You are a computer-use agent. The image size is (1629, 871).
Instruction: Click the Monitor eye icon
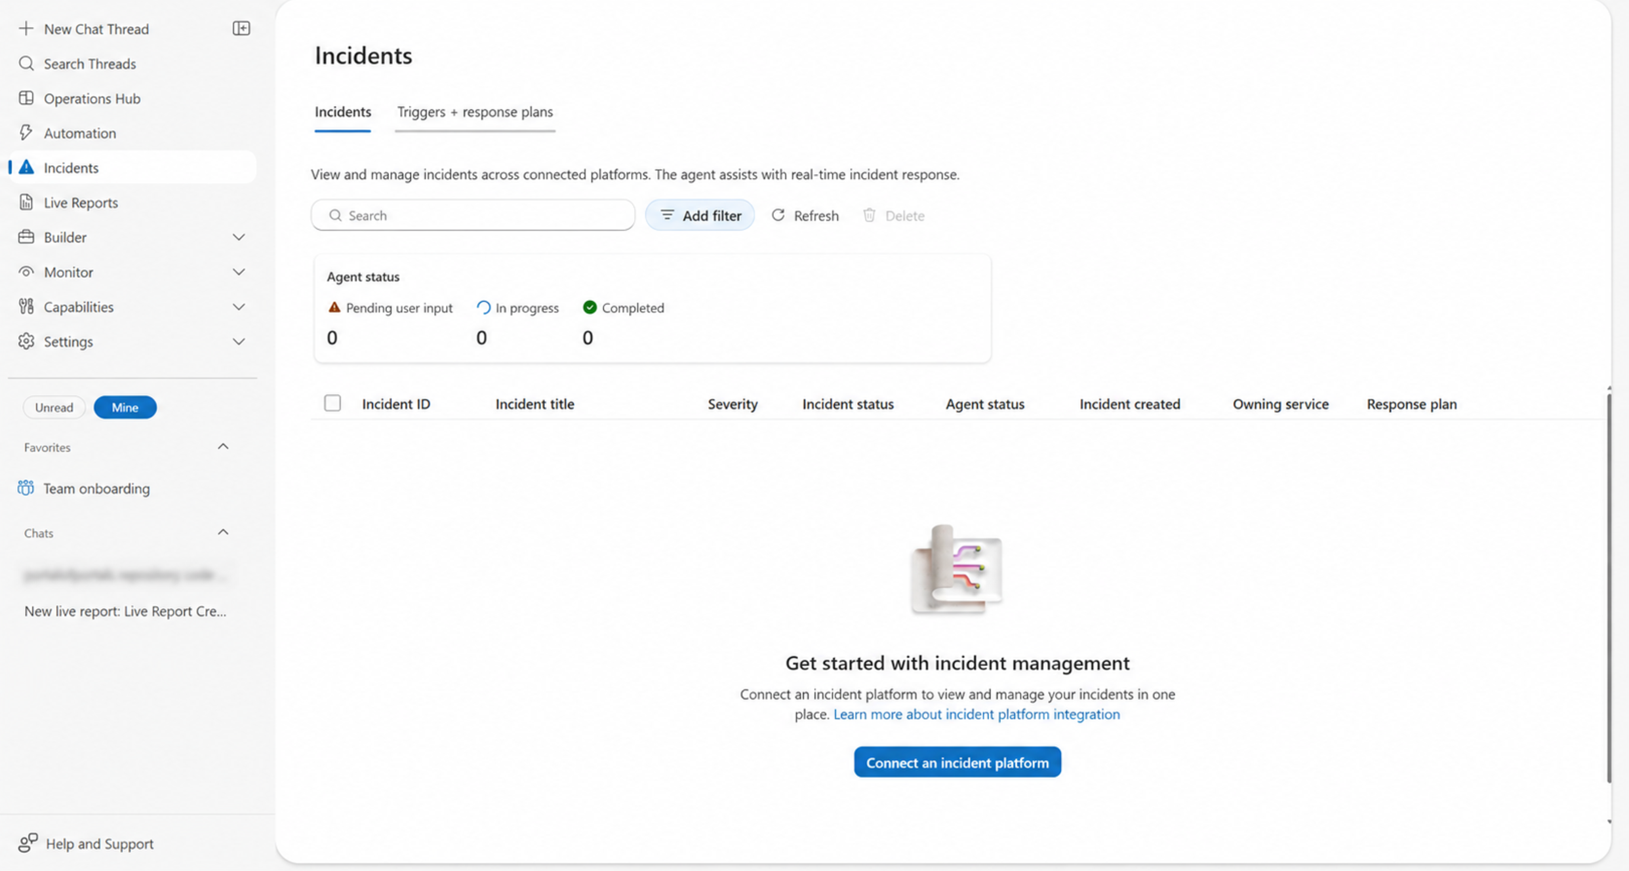coord(26,271)
